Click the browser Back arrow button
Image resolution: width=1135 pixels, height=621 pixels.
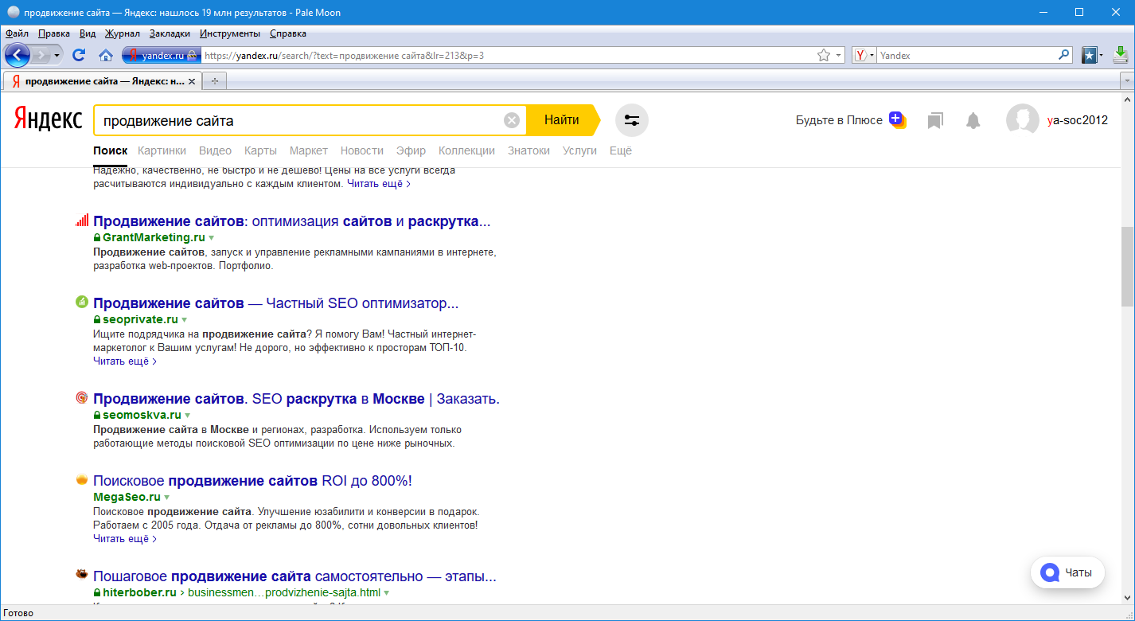(18, 55)
